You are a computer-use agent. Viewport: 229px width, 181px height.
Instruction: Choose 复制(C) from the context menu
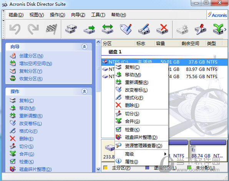click(x=141, y=67)
